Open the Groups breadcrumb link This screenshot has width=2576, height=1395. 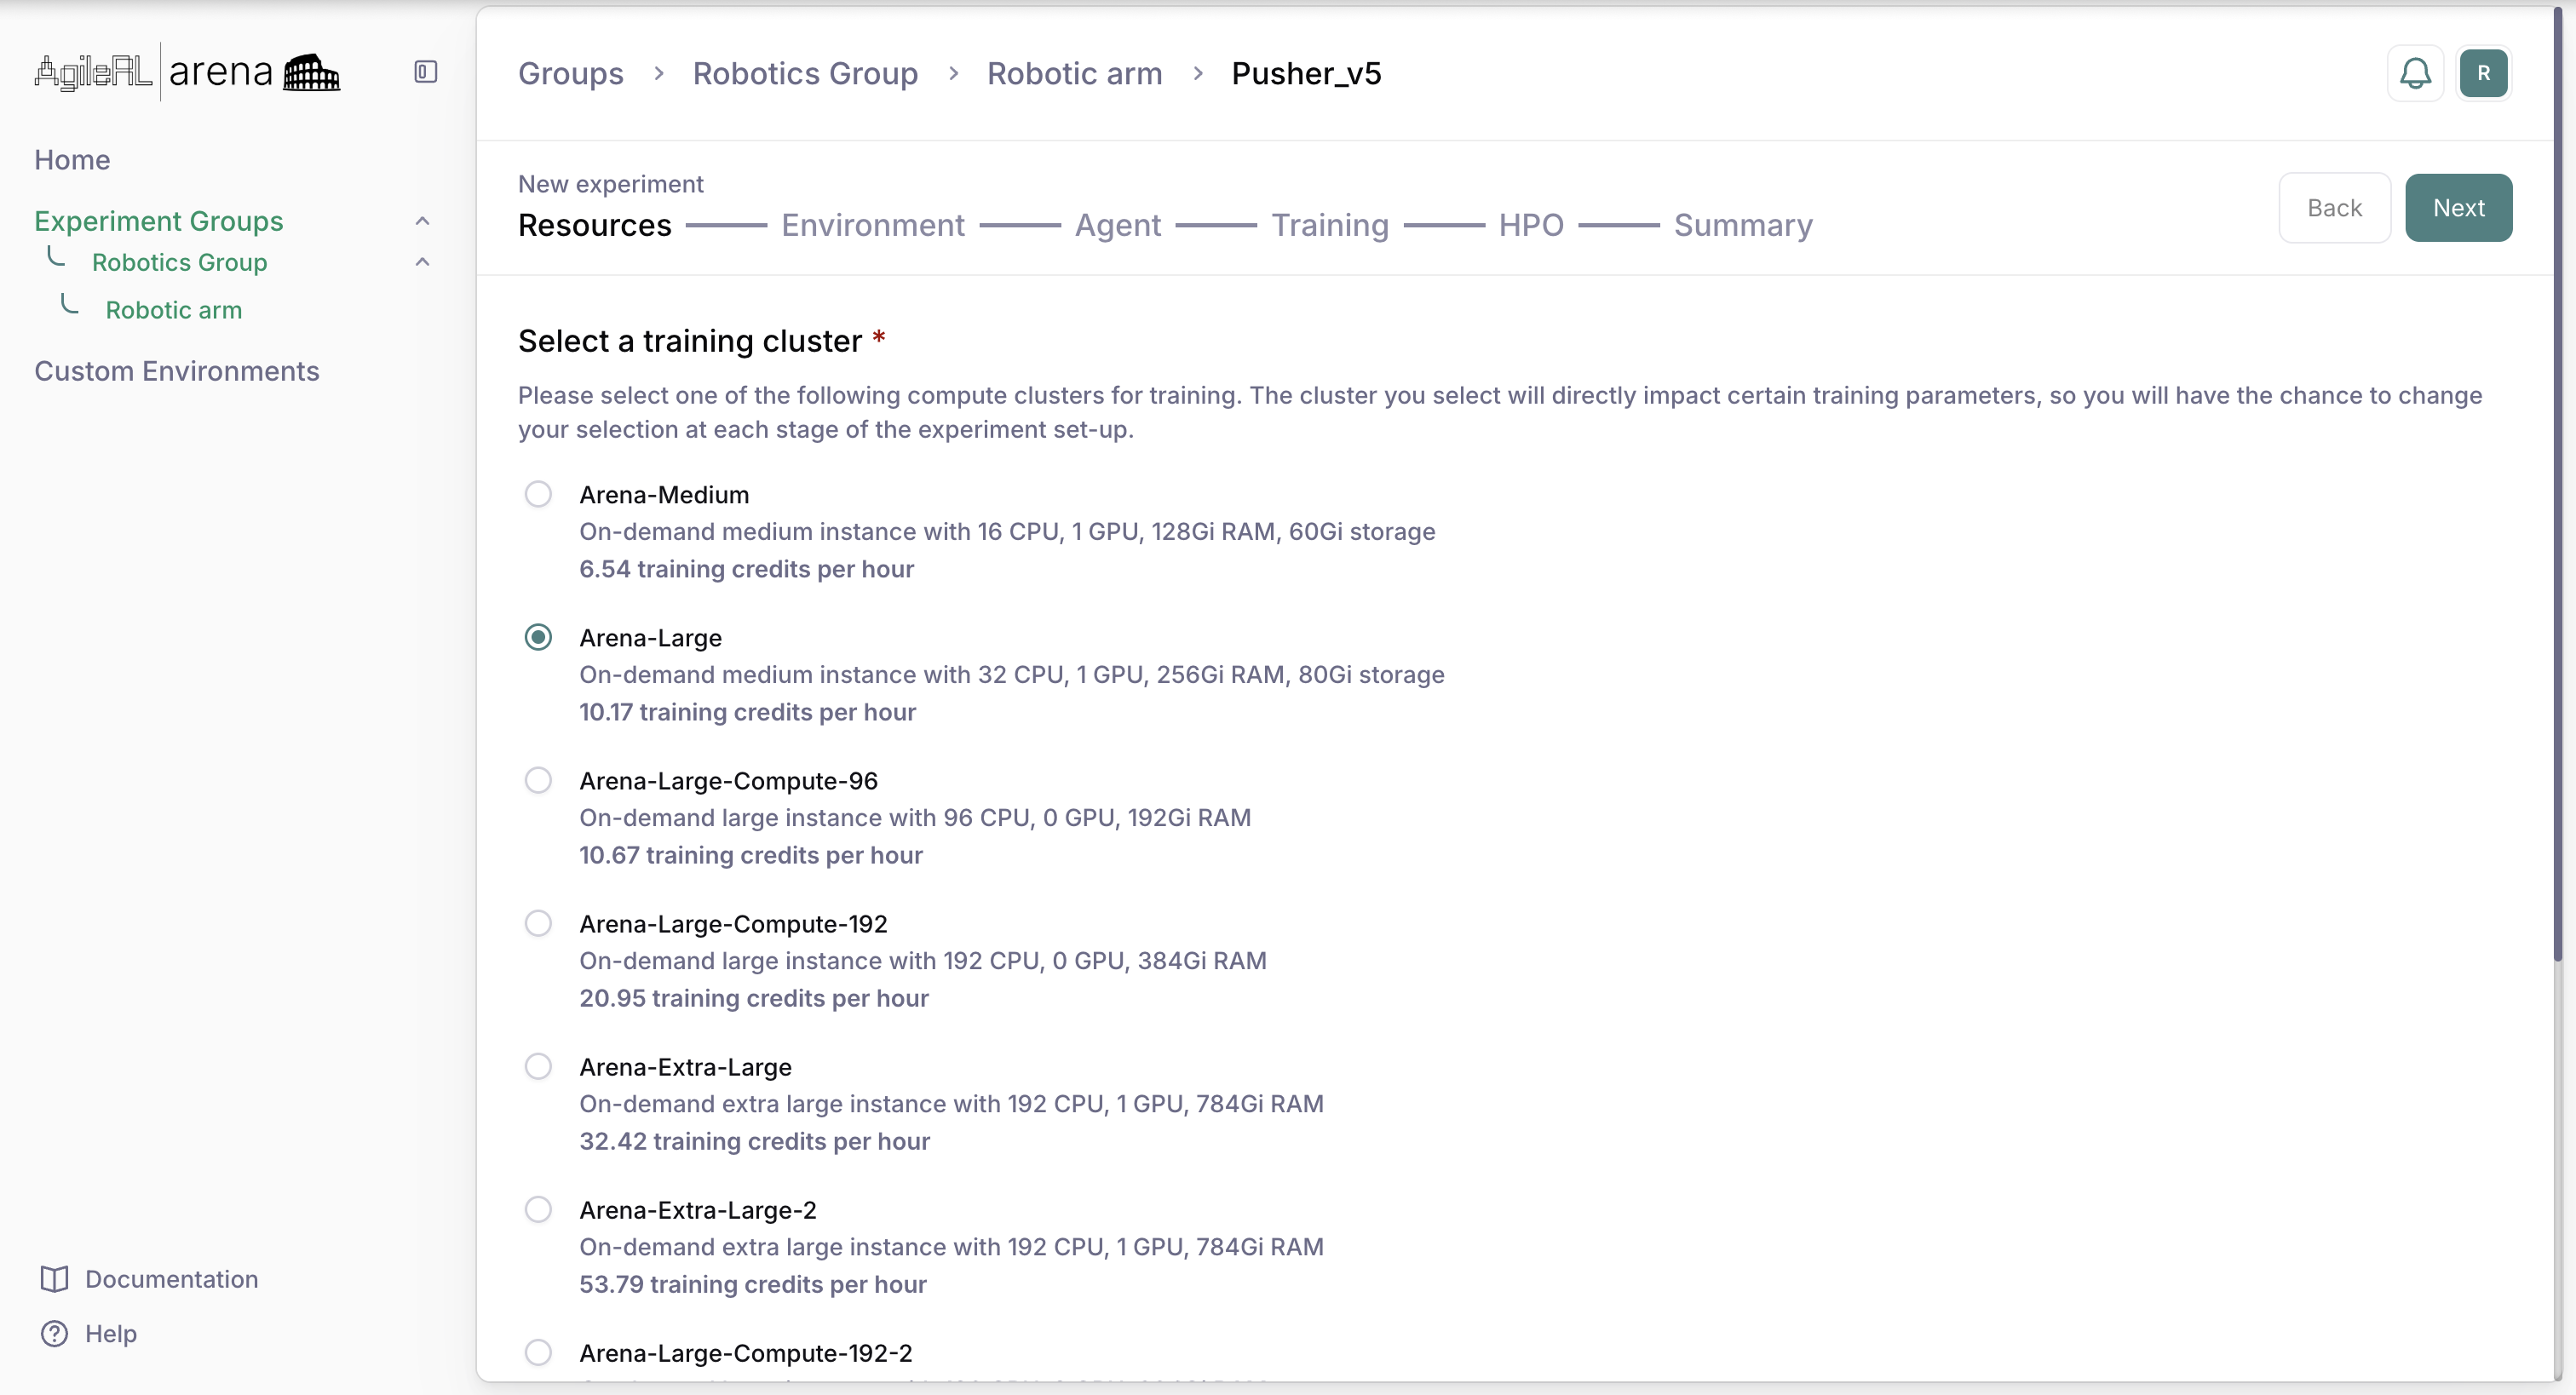(570, 72)
